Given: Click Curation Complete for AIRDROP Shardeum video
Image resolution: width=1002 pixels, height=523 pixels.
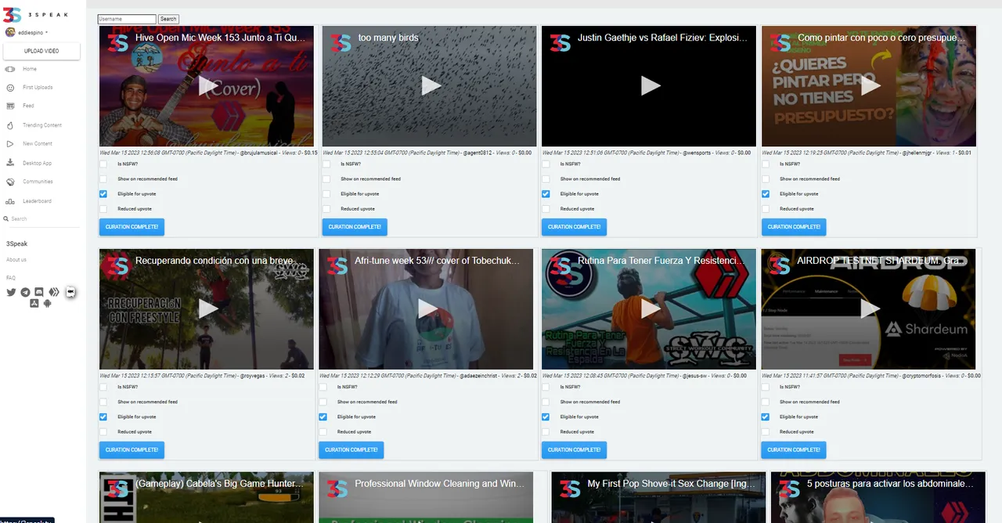Looking at the screenshot, I should click(x=794, y=450).
